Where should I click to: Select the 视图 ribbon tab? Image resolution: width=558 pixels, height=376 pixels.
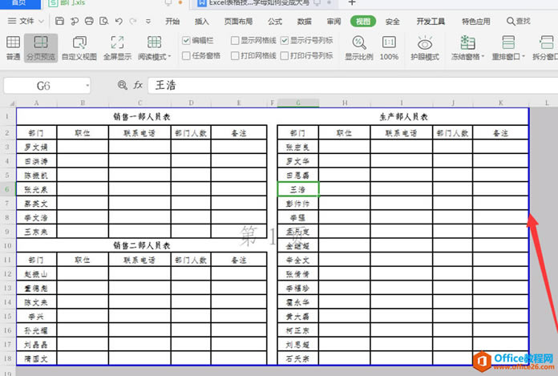[363, 22]
